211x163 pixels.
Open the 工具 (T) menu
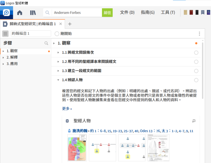pyautogui.click(x=168, y=12)
